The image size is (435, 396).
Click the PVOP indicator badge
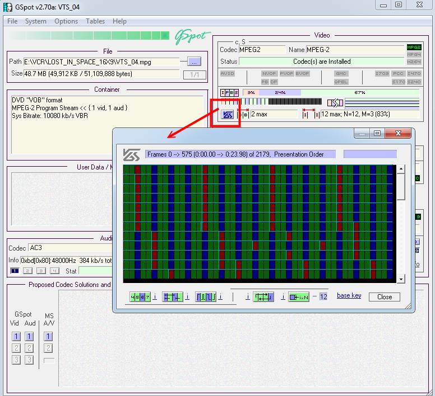tap(286, 73)
